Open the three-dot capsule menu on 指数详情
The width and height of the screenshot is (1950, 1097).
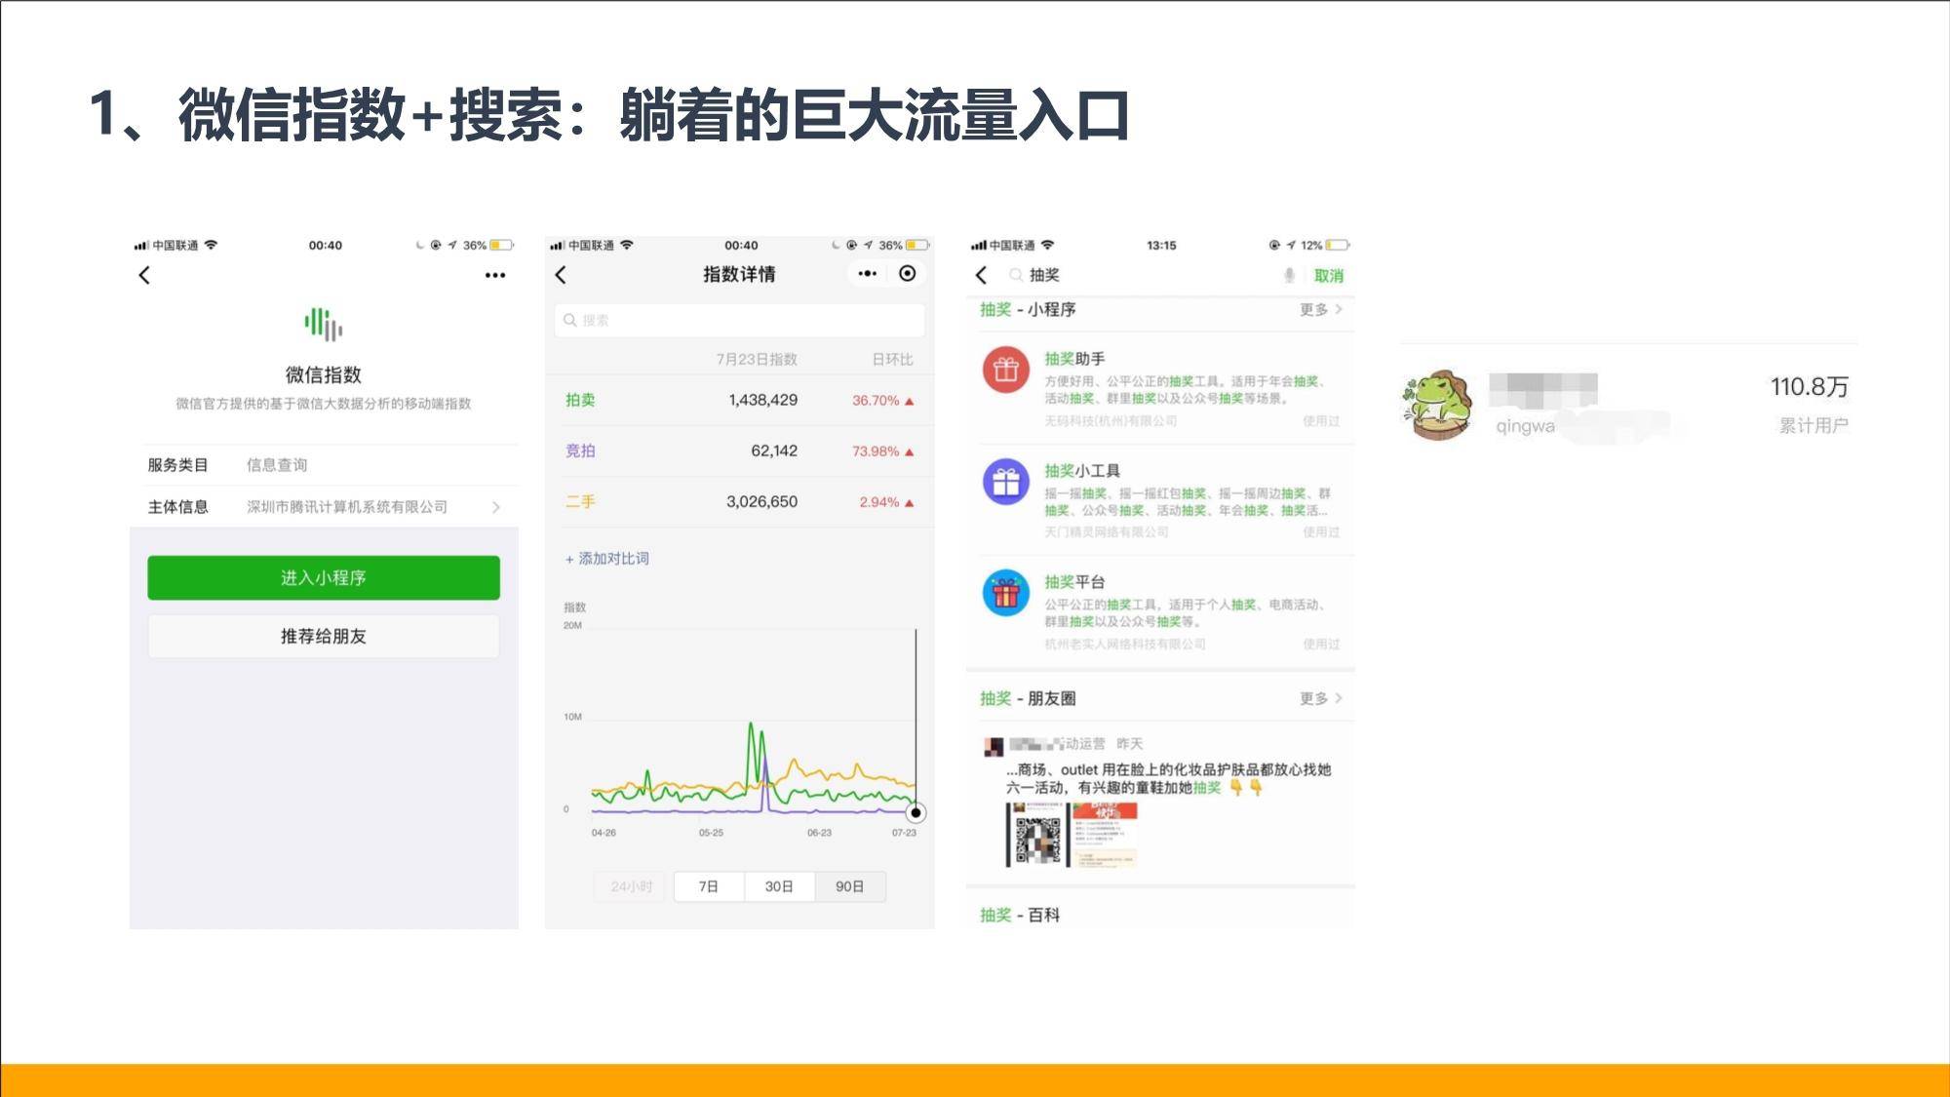[x=867, y=274]
